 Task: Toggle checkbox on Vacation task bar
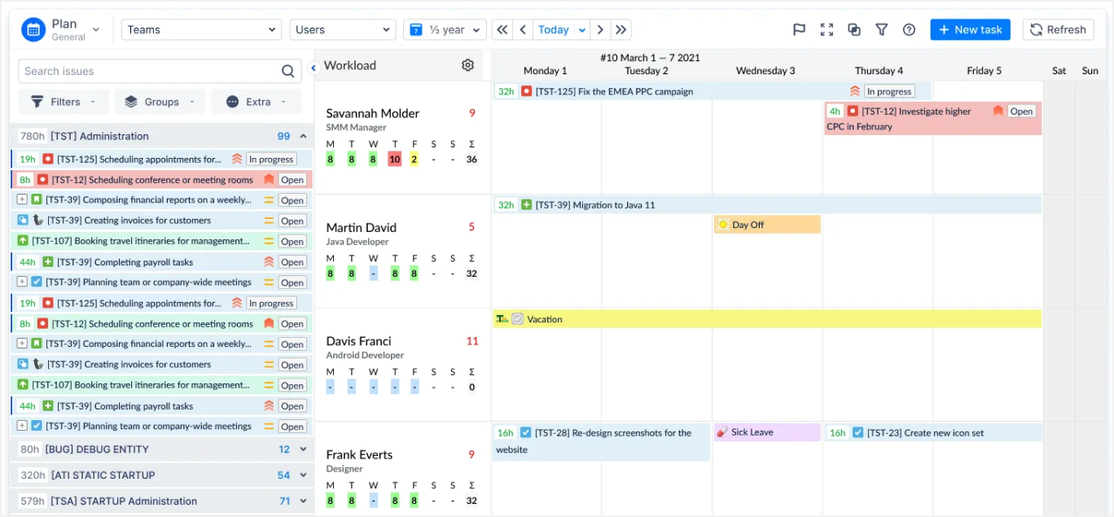tap(517, 319)
